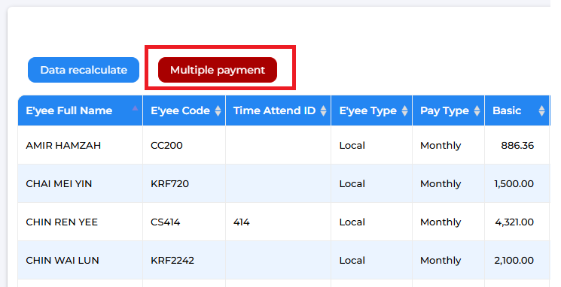This screenshot has width=561, height=287.
Task: Click sort icon next to Pay Type
Action: [477, 110]
